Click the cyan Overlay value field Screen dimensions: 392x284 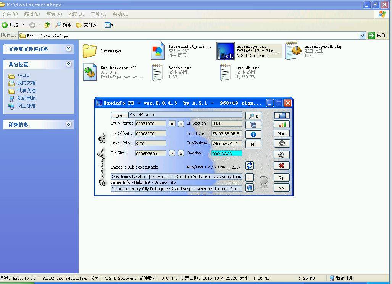(x=227, y=153)
